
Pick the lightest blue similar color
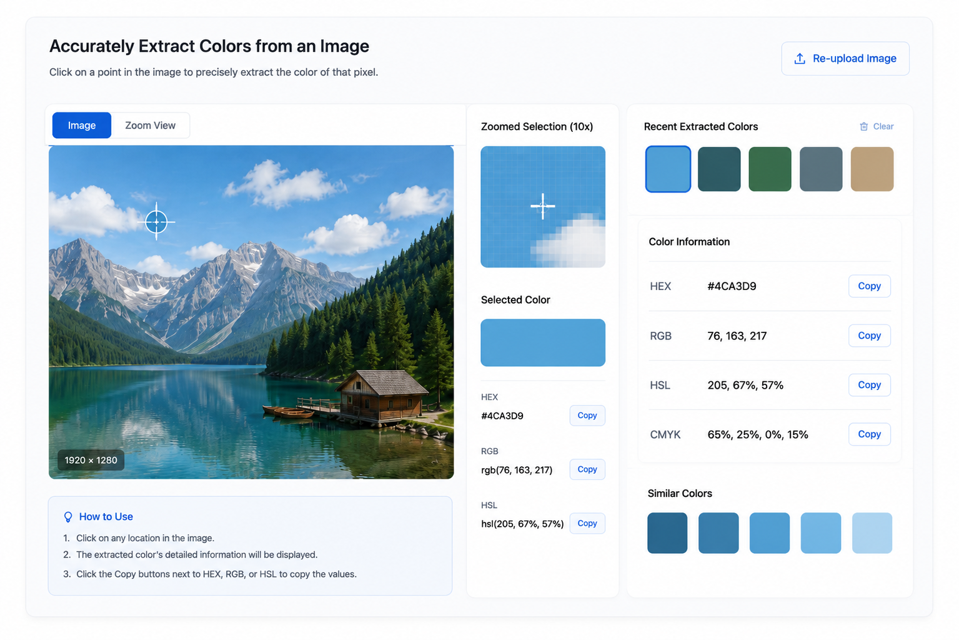[x=872, y=533]
